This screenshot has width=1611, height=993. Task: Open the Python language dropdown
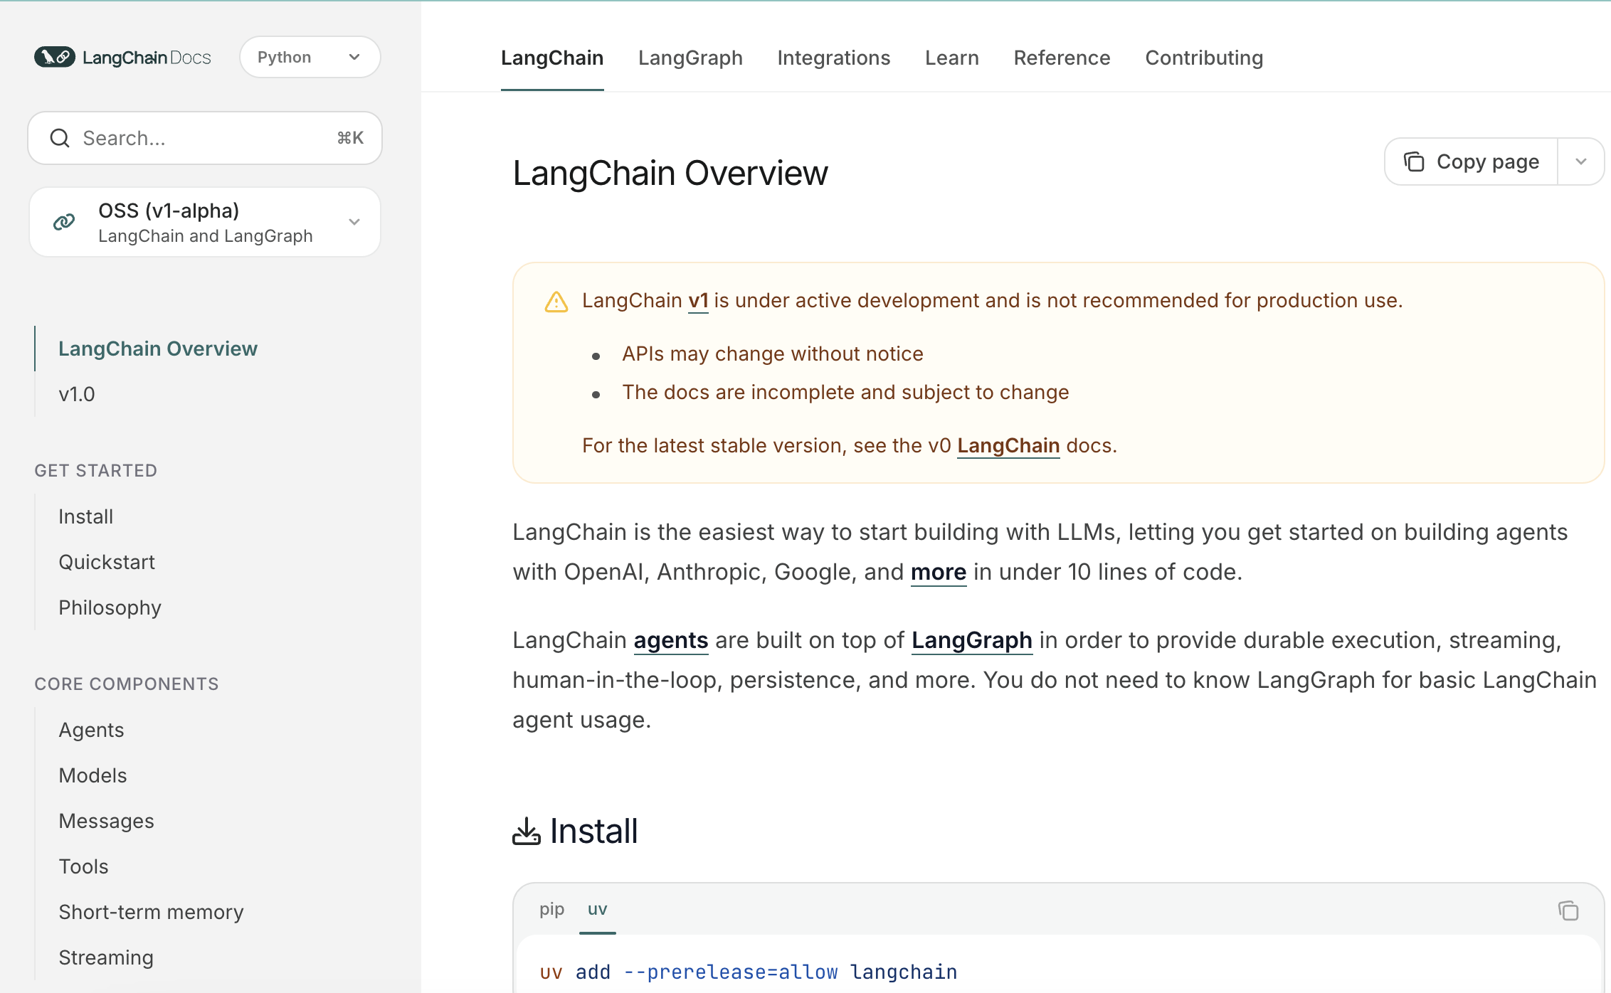click(310, 57)
